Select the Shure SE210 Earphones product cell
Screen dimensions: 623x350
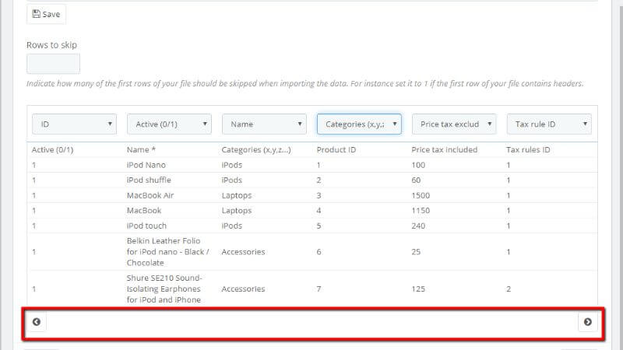click(x=164, y=289)
